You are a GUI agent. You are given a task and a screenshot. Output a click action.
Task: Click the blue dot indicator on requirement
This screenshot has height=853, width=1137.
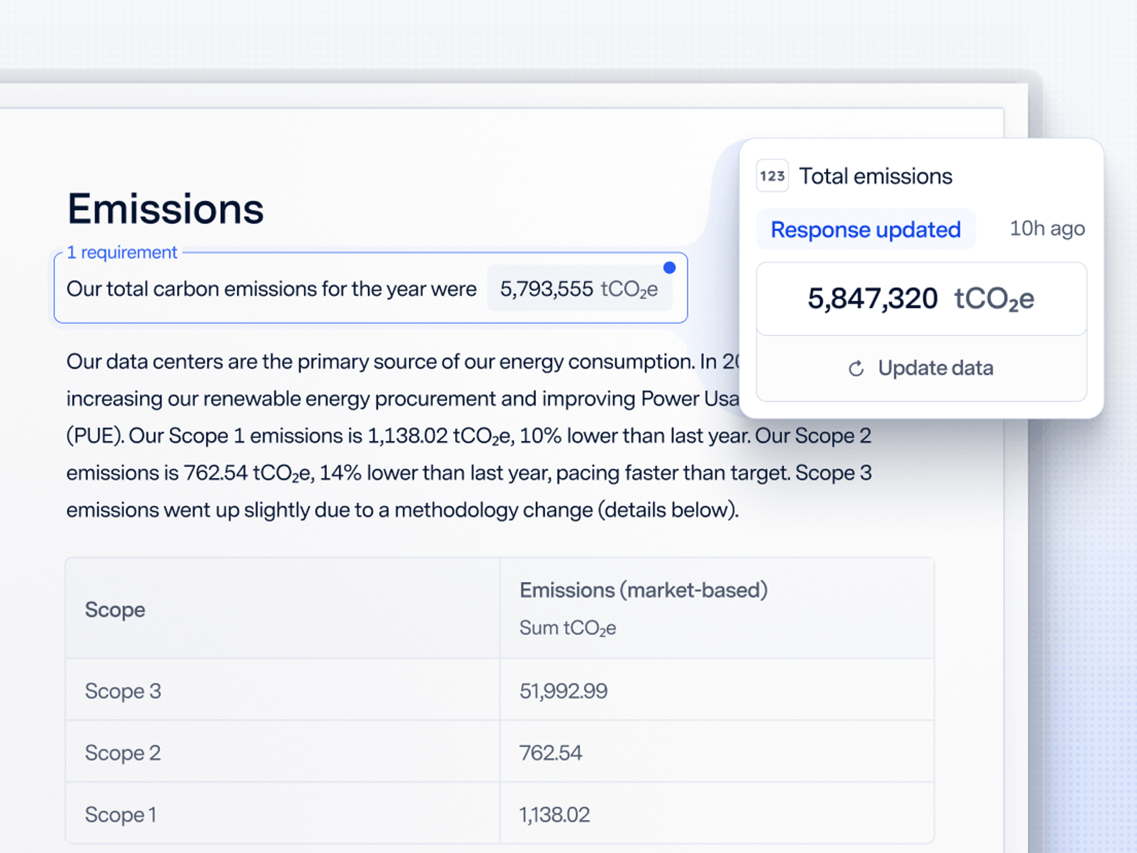[669, 267]
